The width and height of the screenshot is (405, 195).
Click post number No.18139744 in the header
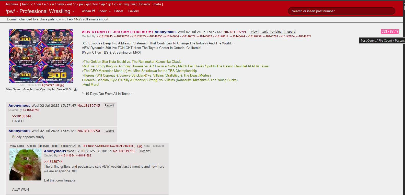tap(235, 32)
